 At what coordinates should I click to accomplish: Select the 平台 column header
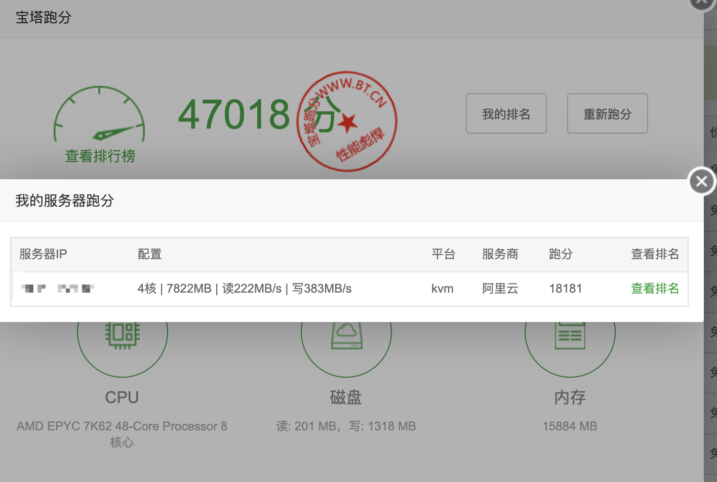pos(443,254)
